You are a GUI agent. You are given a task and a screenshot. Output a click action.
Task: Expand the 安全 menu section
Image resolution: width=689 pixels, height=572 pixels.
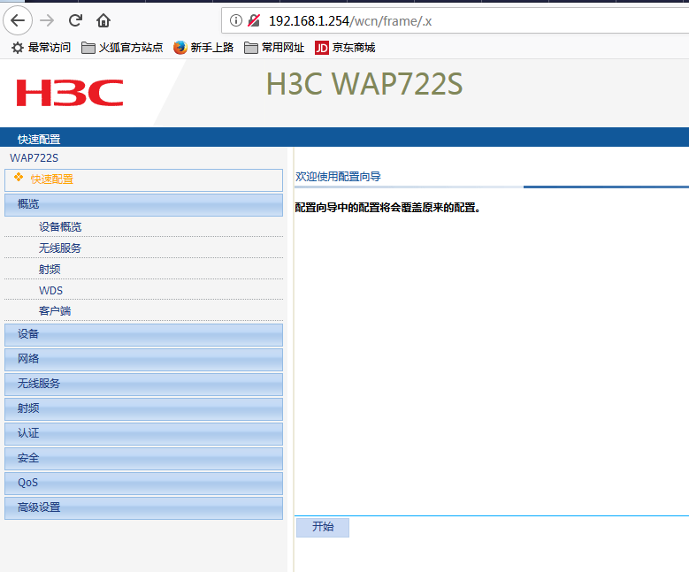143,459
